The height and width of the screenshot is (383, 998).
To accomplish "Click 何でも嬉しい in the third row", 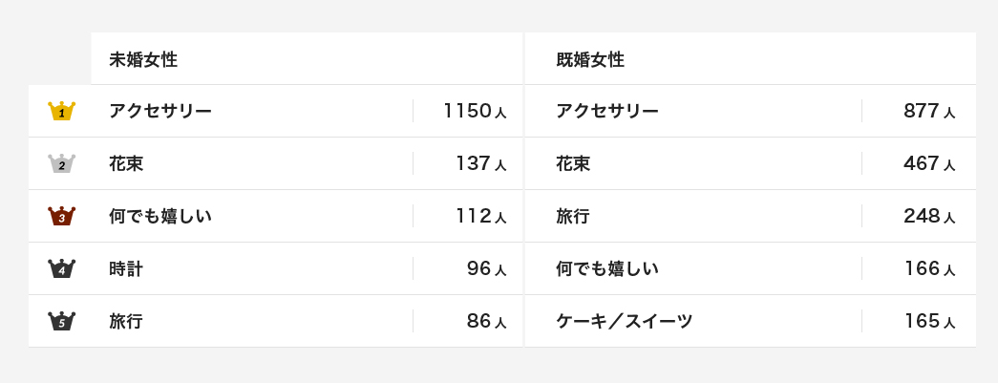I will click(x=160, y=216).
